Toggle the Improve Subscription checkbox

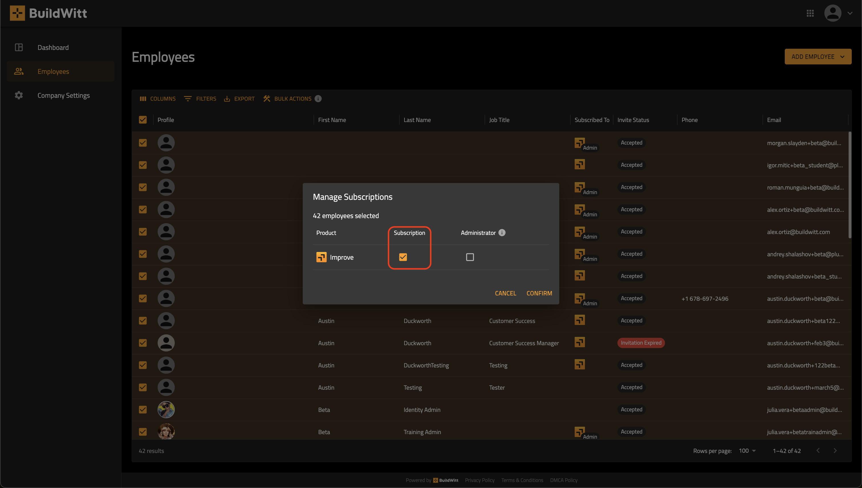point(403,257)
